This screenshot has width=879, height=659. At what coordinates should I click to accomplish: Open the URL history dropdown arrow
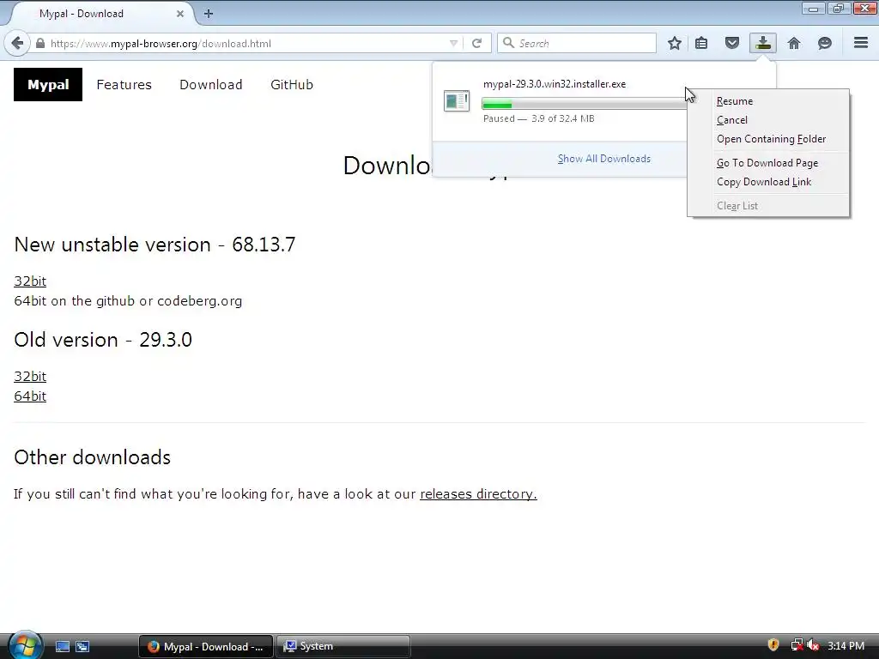coord(453,43)
